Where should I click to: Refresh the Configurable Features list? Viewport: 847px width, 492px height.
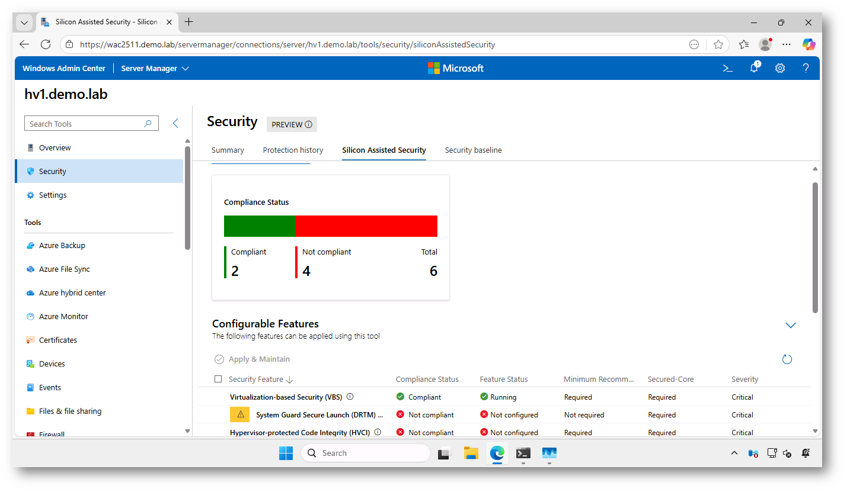tap(787, 359)
